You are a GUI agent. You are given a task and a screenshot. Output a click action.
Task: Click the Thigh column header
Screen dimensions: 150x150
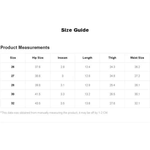click(x=112, y=58)
